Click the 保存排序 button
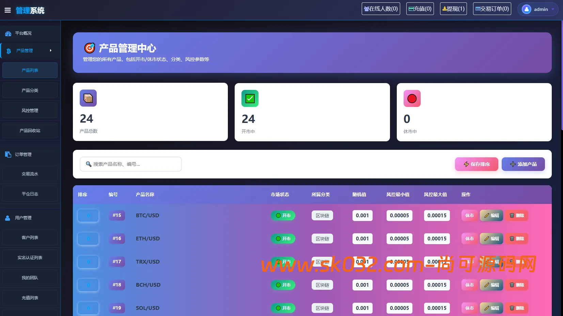 coord(476,164)
